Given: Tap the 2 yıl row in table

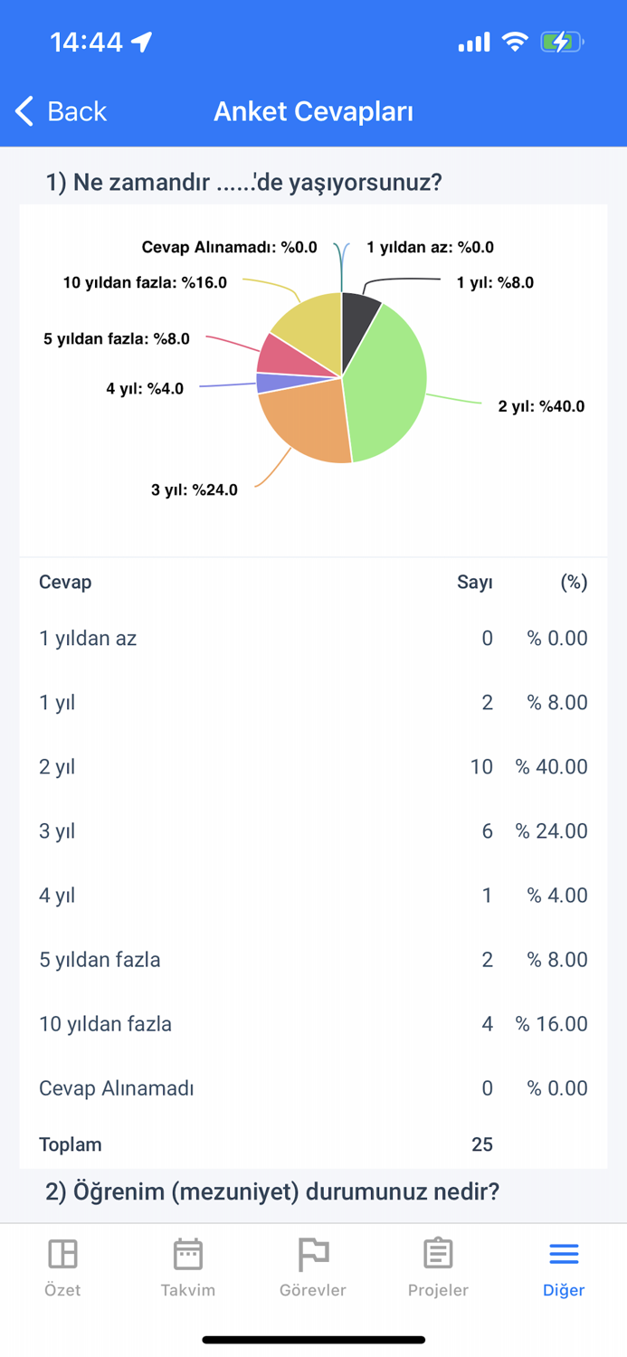Looking at the screenshot, I should click(x=313, y=767).
